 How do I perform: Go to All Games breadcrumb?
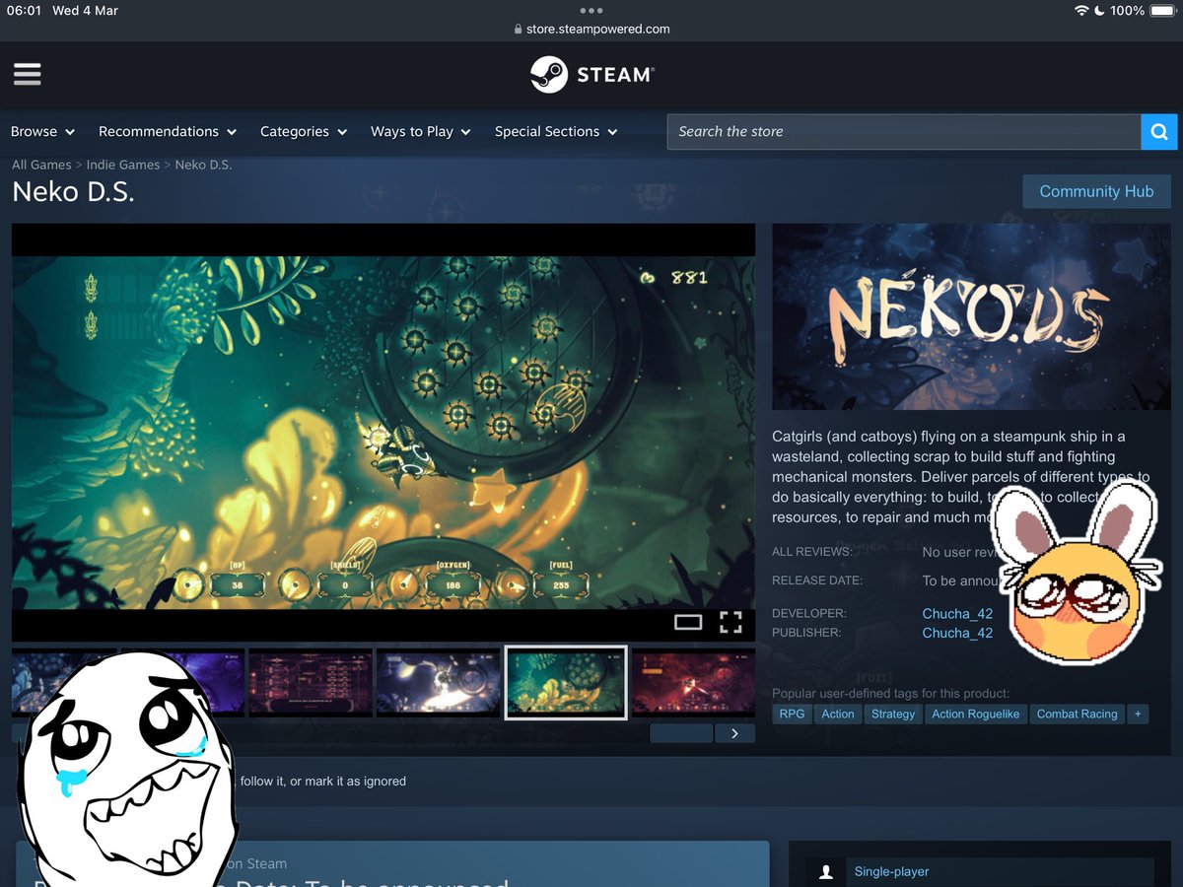pos(41,165)
